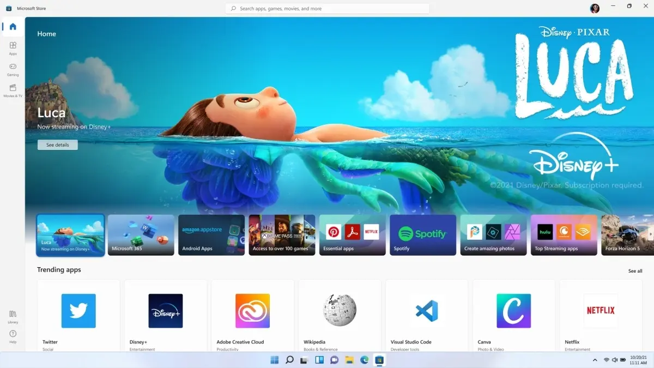The image size is (654, 368).
Task: Select the Top Streaming apps card
Action: coord(564,235)
